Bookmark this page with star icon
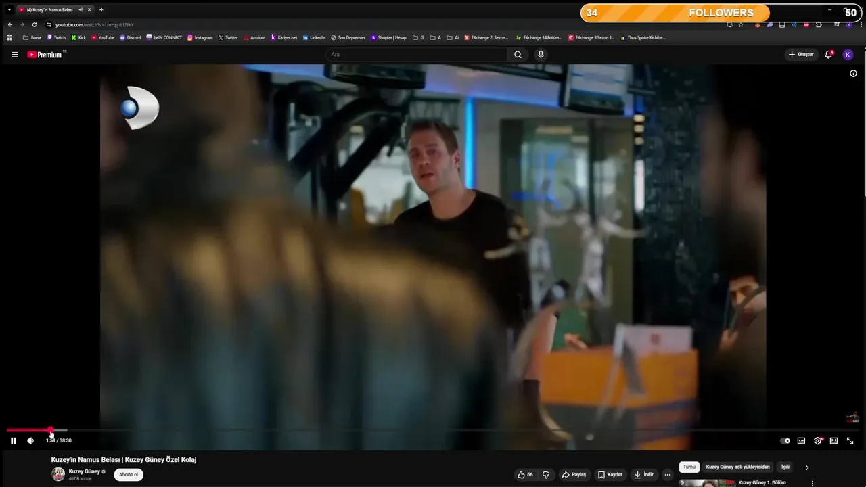This screenshot has width=866, height=487. [741, 24]
